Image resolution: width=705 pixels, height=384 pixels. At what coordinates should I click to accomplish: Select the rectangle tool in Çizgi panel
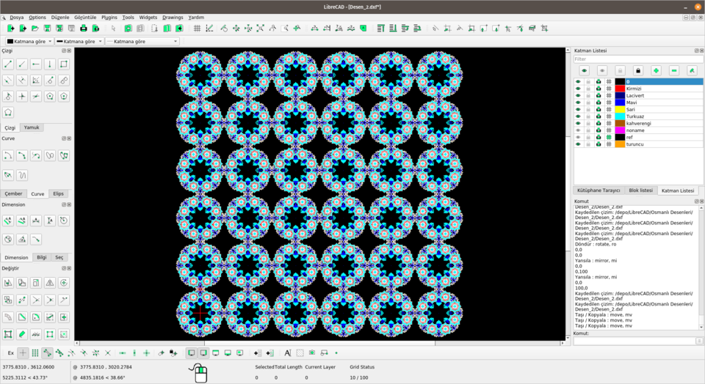tap(64, 64)
